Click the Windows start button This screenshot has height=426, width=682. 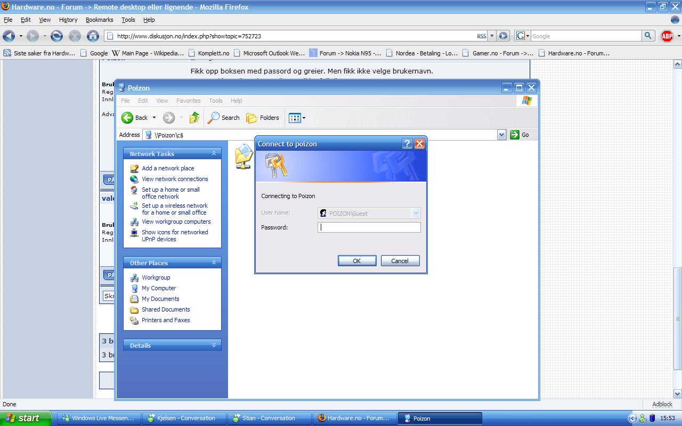(x=26, y=418)
